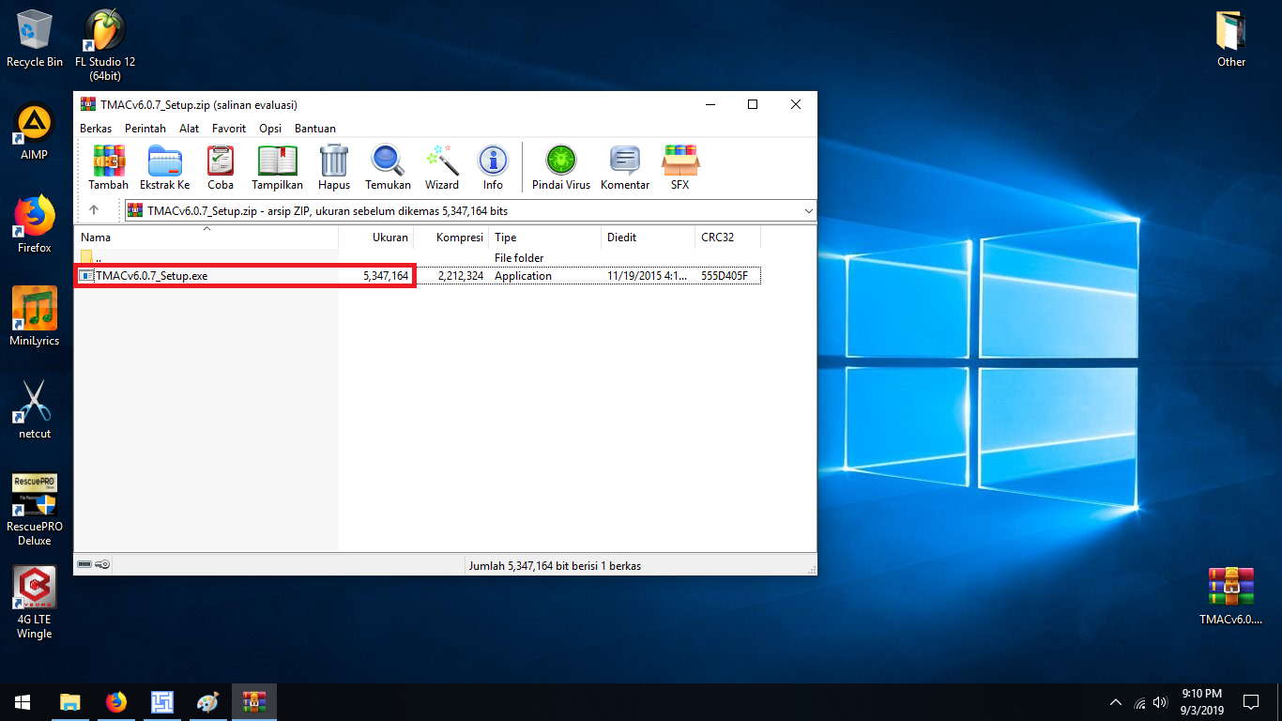This screenshot has width=1282, height=721.
Task: Click the 2,212,324 compressed size value
Action: [x=461, y=276]
